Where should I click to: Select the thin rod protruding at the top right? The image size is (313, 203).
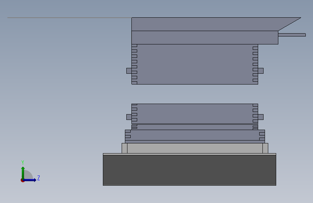[x=292, y=35]
